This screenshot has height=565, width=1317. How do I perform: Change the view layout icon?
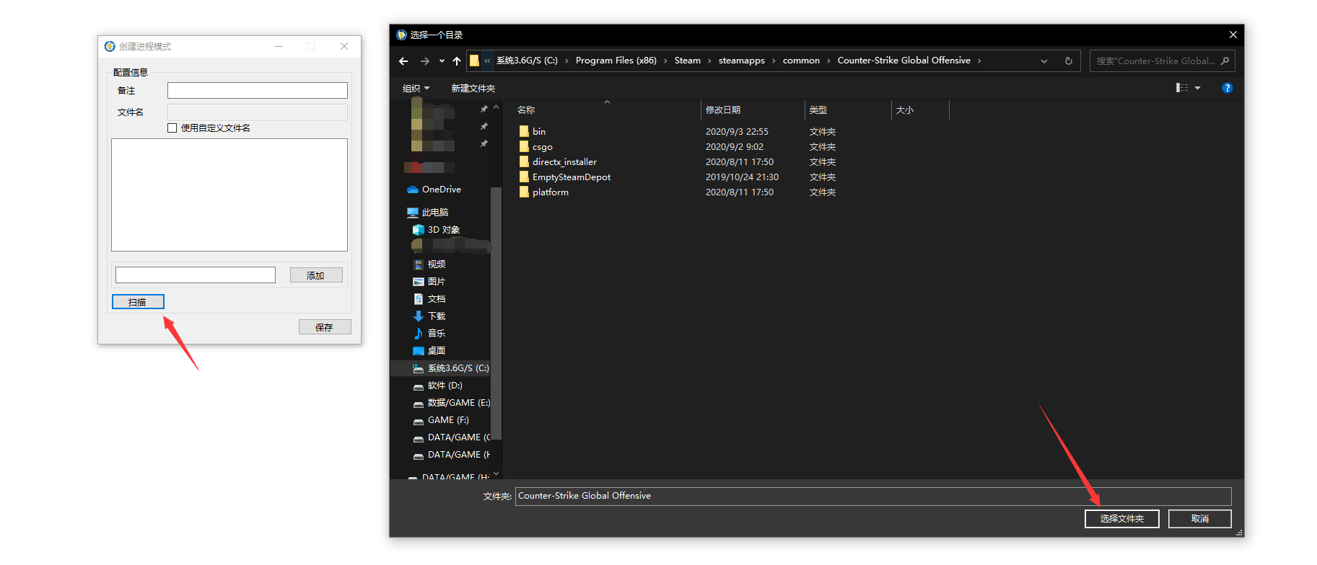click(x=1182, y=88)
